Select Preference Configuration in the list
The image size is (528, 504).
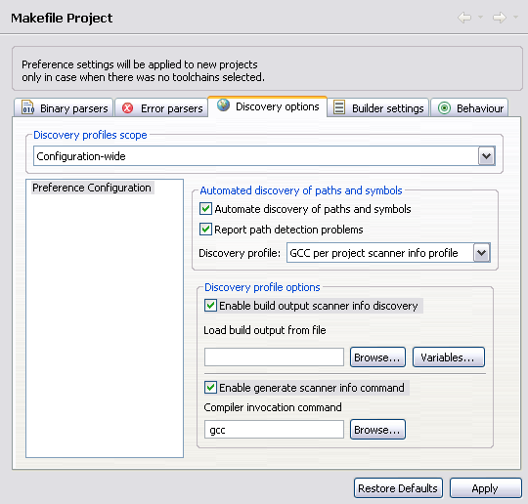point(92,188)
